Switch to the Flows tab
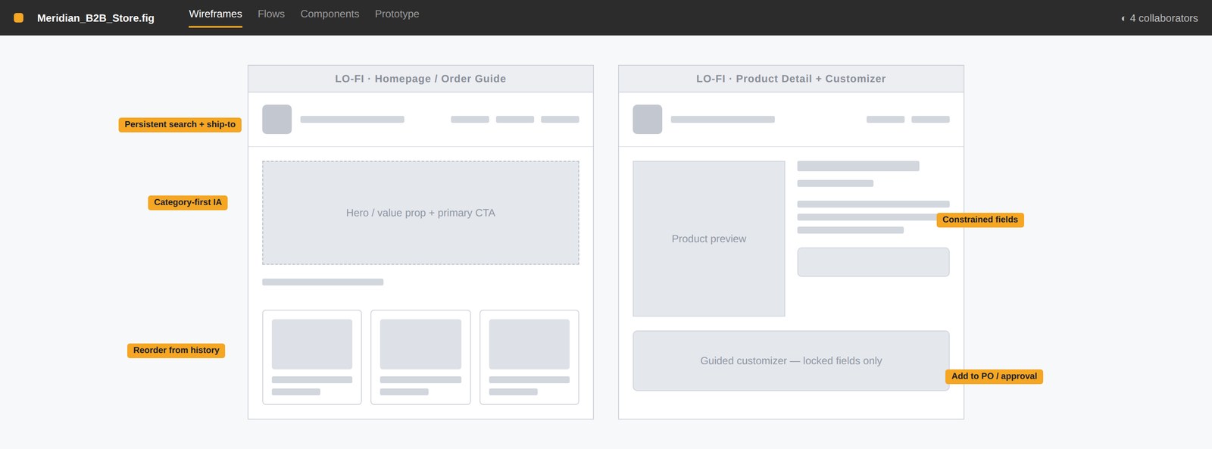The image size is (1212, 449). 271,14
